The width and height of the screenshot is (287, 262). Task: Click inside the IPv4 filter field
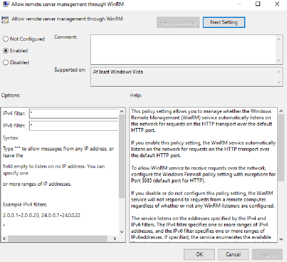coord(74,113)
